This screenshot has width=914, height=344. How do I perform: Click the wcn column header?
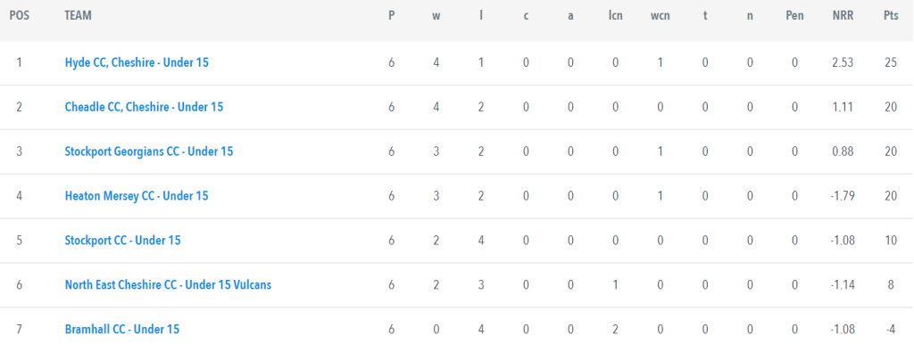click(x=661, y=16)
